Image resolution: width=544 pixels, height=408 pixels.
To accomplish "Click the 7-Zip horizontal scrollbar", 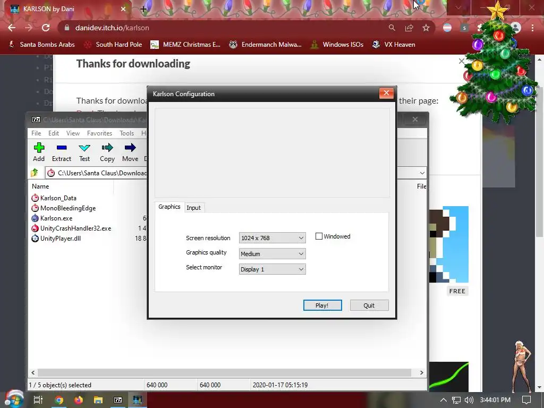I will 224,372.
